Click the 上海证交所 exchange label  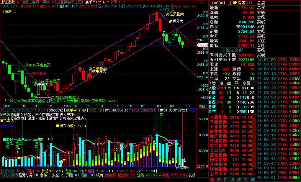[232, 50]
